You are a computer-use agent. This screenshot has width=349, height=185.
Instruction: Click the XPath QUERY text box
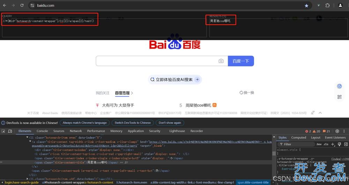pos(104,28)
